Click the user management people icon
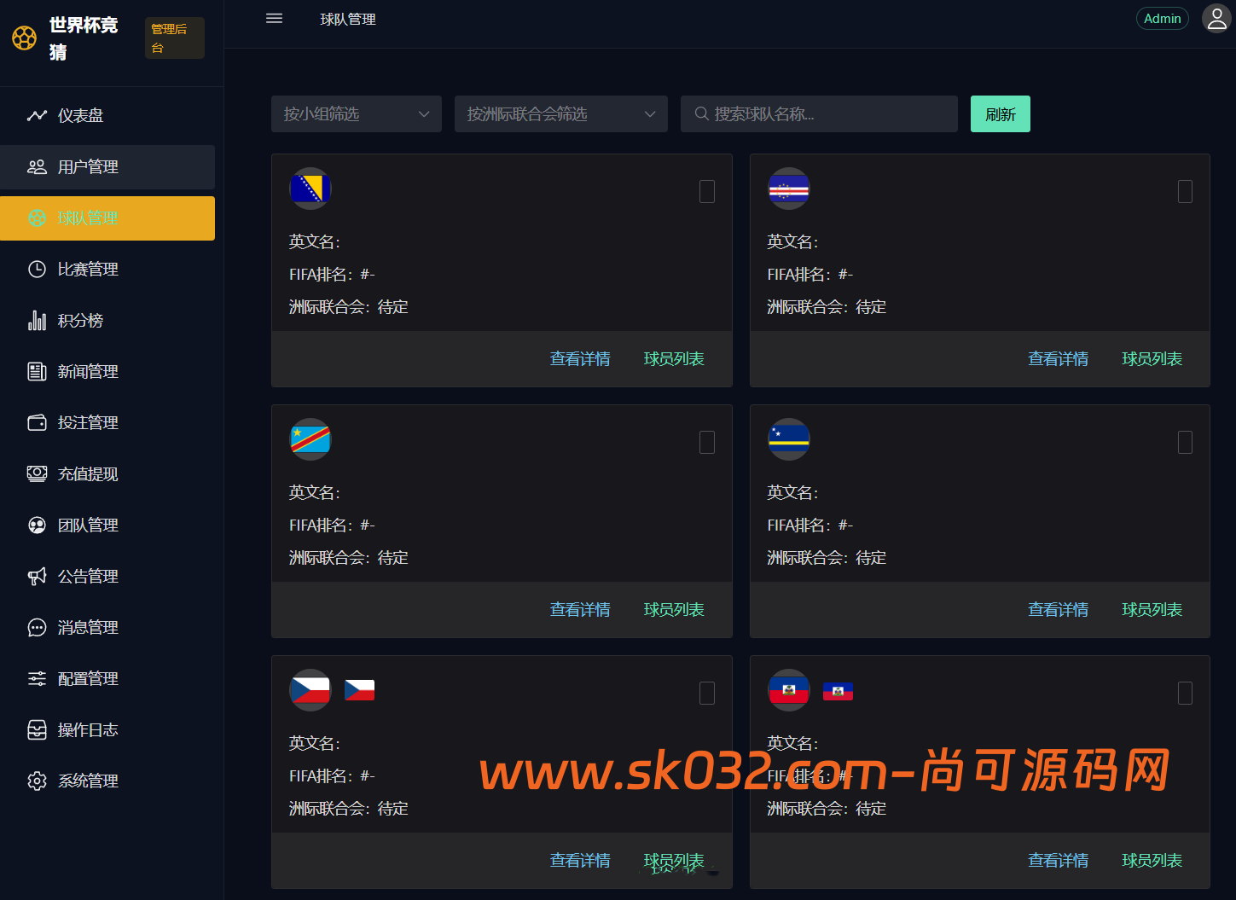The height and width of the screenshot is (900, 1236). [37, 166]
